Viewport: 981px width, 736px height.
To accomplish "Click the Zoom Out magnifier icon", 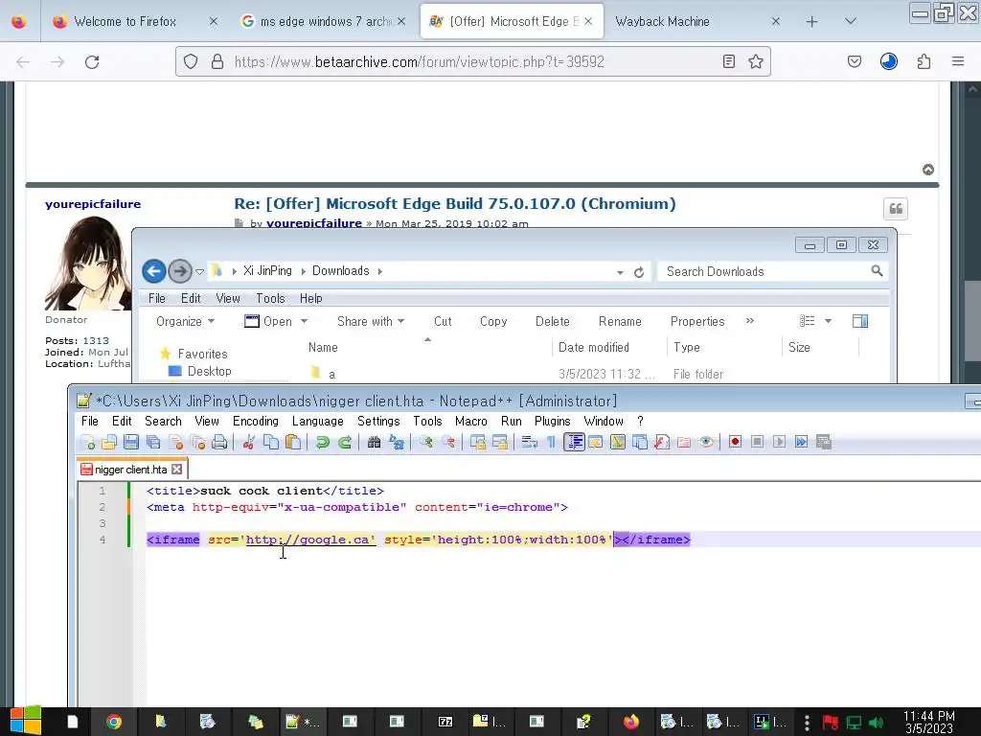I will 448,443.
